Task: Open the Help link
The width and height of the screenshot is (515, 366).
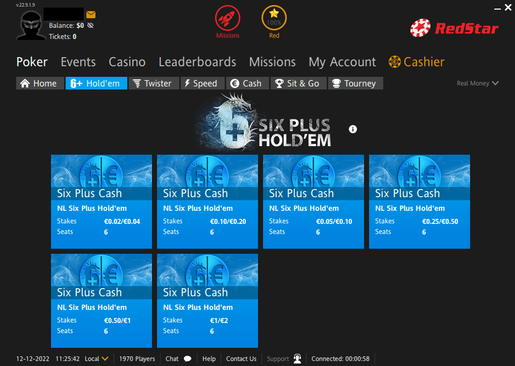Action: click(x=209, y=359)
